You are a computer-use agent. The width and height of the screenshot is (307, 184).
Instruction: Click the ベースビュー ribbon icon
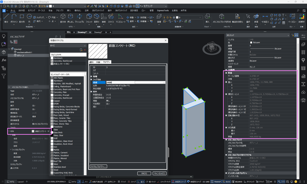click(x=292, y=18)
